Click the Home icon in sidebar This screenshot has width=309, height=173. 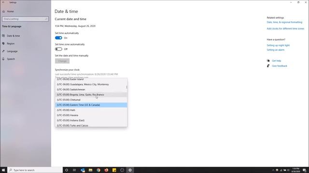(3, 12)
